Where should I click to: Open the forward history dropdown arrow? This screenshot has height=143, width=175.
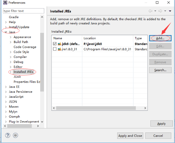(x=165, y=11)
